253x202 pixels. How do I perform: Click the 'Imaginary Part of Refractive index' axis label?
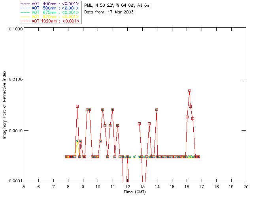click(4, 105)
